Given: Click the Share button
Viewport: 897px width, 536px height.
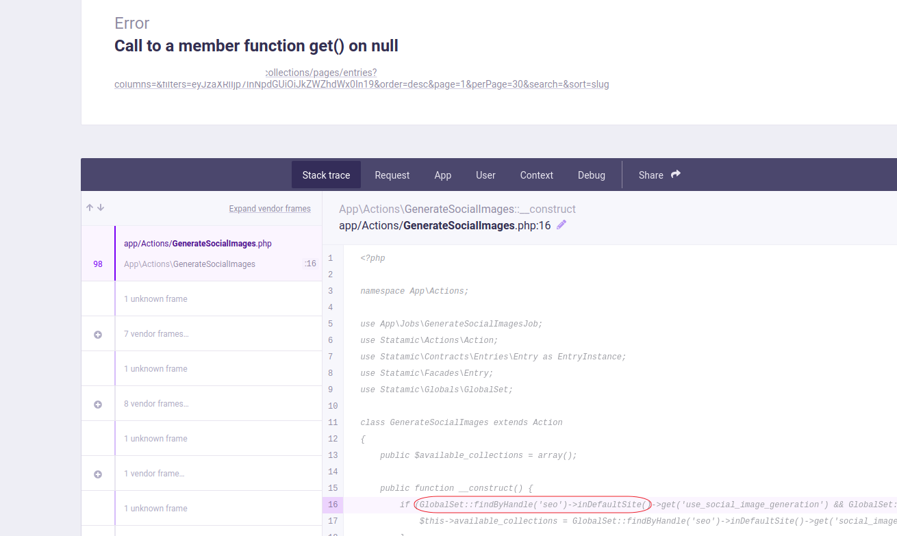Looking at the screenshot, I should tap(659, 175).
